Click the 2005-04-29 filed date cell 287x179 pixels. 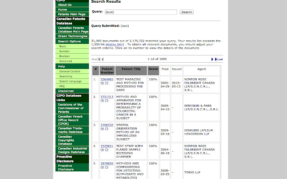point(165,85)
